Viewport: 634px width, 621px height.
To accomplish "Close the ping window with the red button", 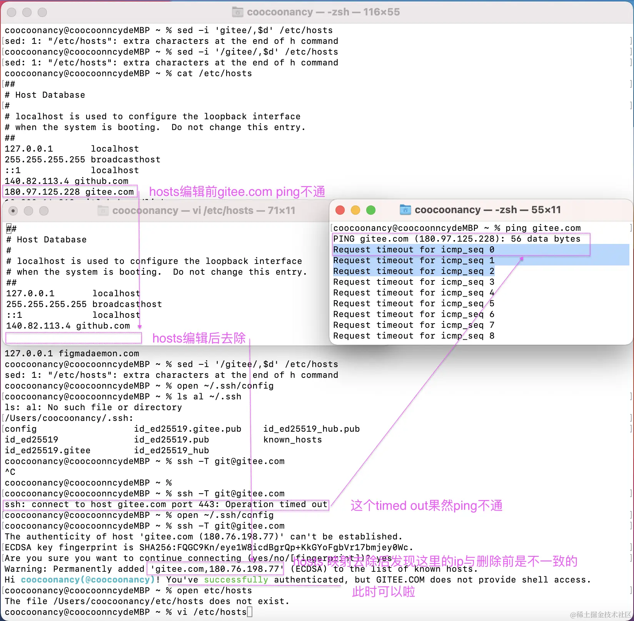I will [340, 210].
